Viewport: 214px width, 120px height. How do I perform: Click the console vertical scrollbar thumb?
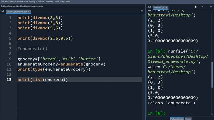(212, 75)
